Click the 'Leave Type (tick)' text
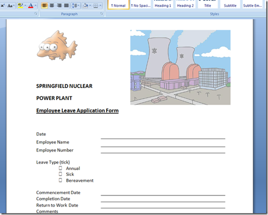This screenshot has height=215, width=268. [x=53, y=162]
